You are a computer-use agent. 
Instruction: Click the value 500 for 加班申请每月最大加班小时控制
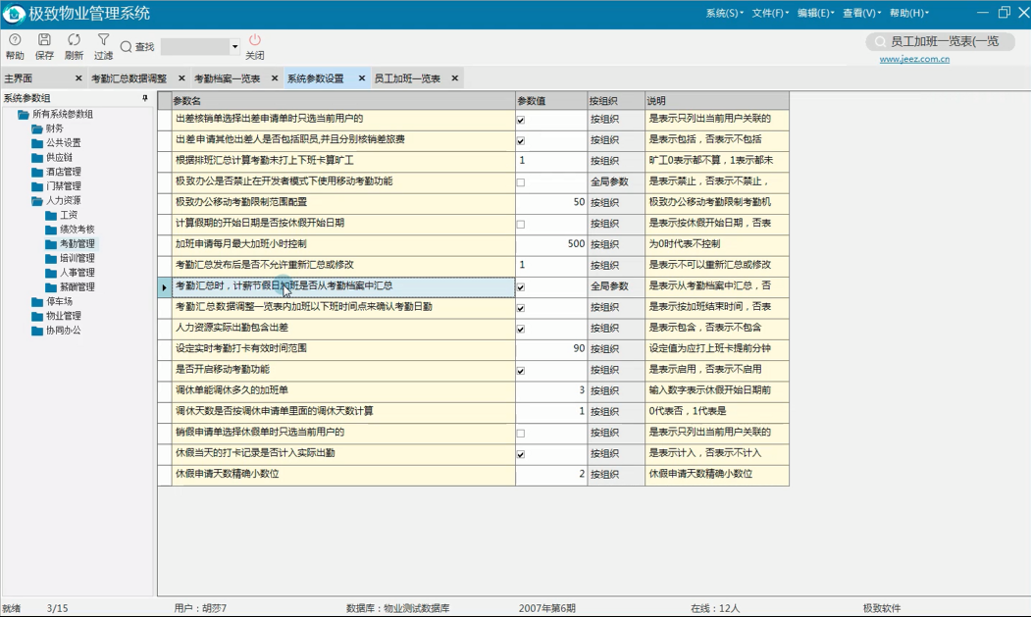551,244
